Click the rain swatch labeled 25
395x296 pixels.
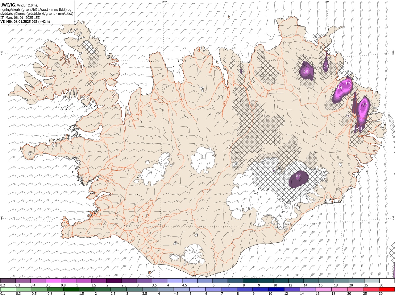pos(371,289)
